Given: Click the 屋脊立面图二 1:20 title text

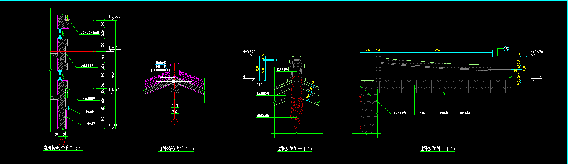Looking at the screenshot, I should click(x=437, y=149).
